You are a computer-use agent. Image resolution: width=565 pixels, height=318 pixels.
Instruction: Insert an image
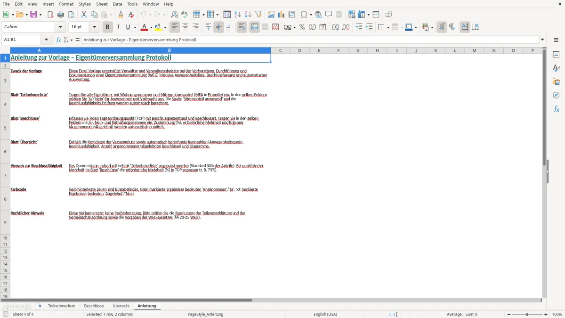271,15
